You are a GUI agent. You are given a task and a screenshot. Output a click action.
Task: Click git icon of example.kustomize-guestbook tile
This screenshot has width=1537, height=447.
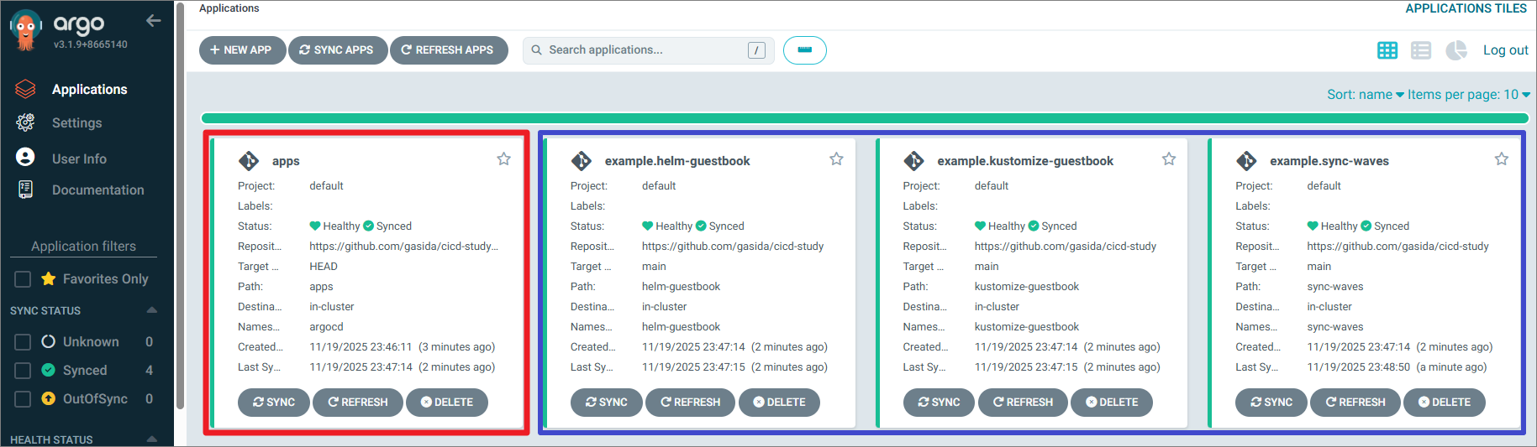tap(913, 161)
